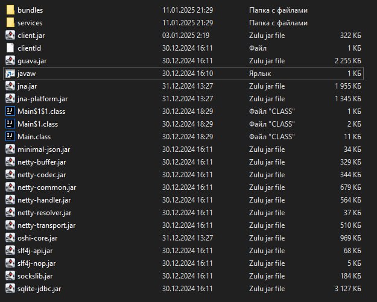Click the services folder icon
The image size is (377, 302).
click(x=10, y=23)
